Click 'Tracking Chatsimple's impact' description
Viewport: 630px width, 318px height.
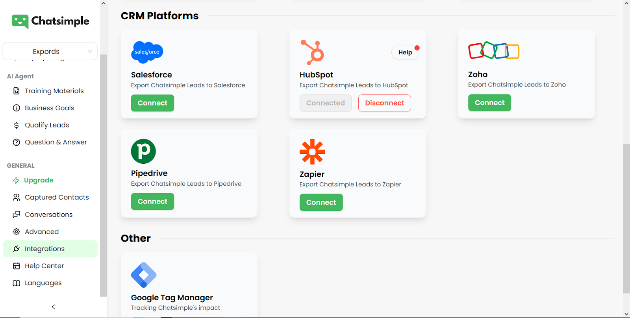(x=175, y=308)
